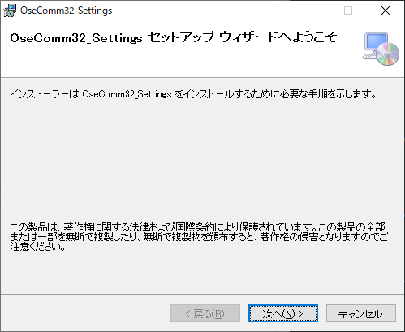Click the rainbow CD disc in banner image

[x=388, y=54]
